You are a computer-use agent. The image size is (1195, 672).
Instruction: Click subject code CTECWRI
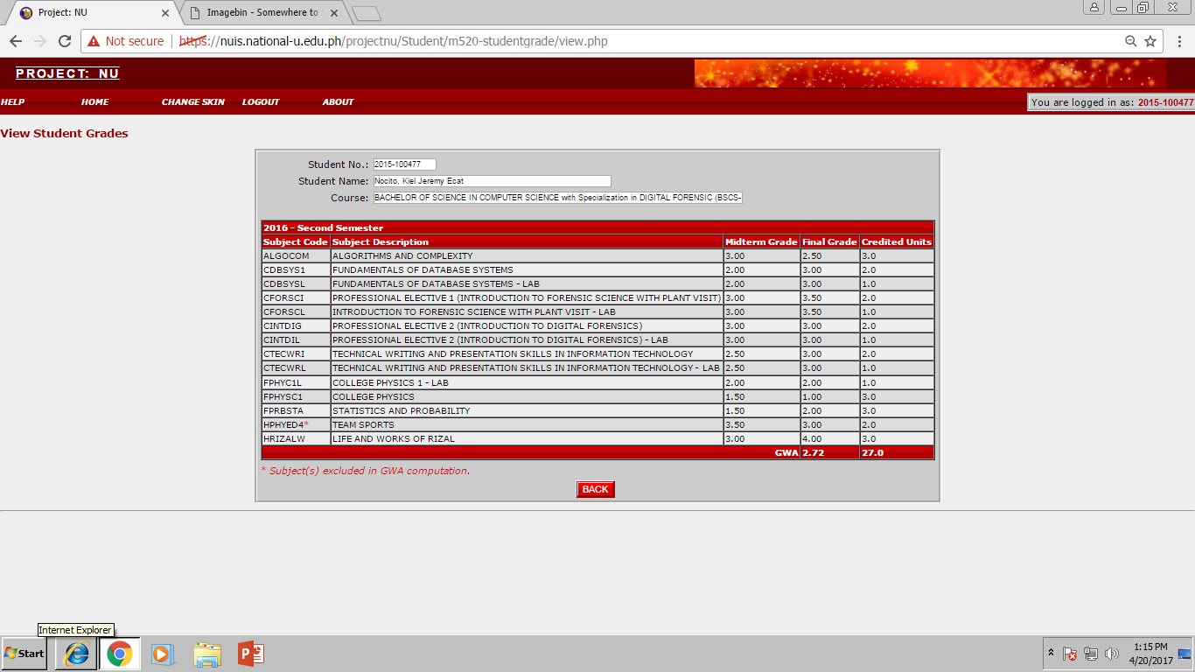[284, 354]
